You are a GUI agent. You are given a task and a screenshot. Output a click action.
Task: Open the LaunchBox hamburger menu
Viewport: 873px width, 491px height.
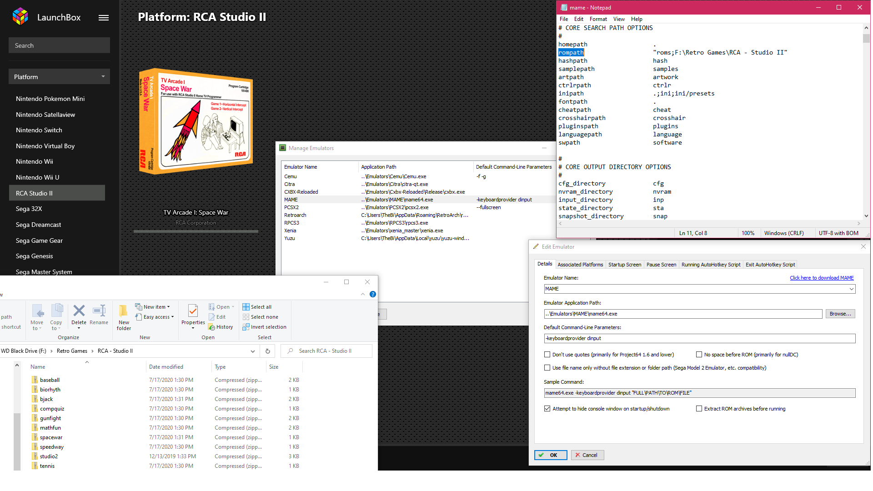[x=104, y=18]
